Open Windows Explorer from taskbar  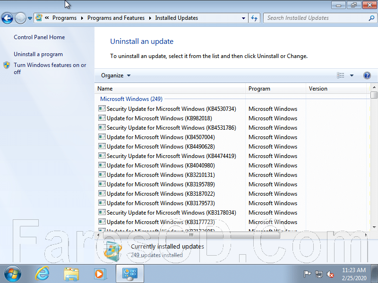[71, 274]
